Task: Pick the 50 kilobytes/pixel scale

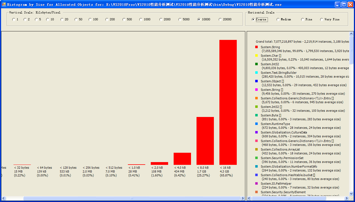Action: click(79, 20)
